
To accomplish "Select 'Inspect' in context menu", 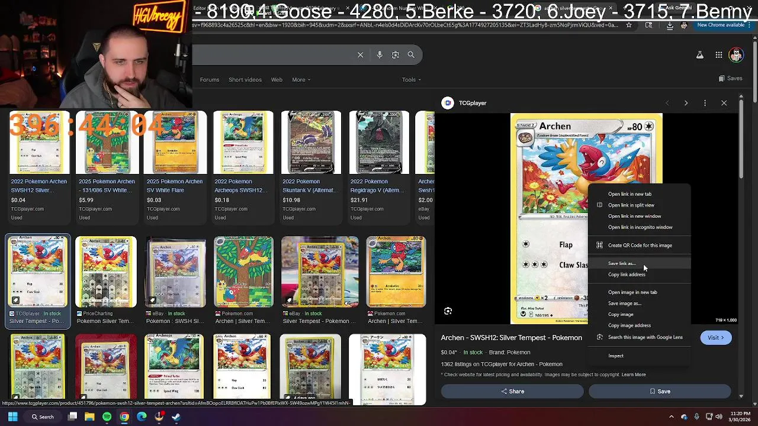I will click(x=640, y=356).
